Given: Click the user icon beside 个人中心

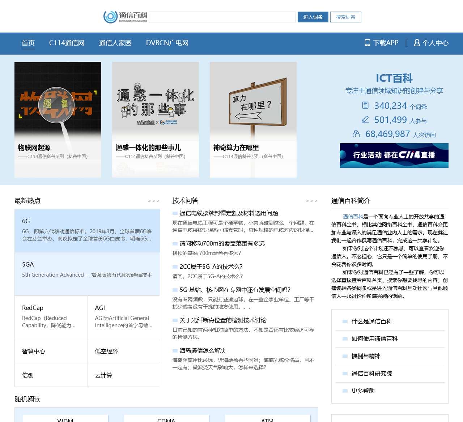Looking at the screenshot, I should (417, 43).
